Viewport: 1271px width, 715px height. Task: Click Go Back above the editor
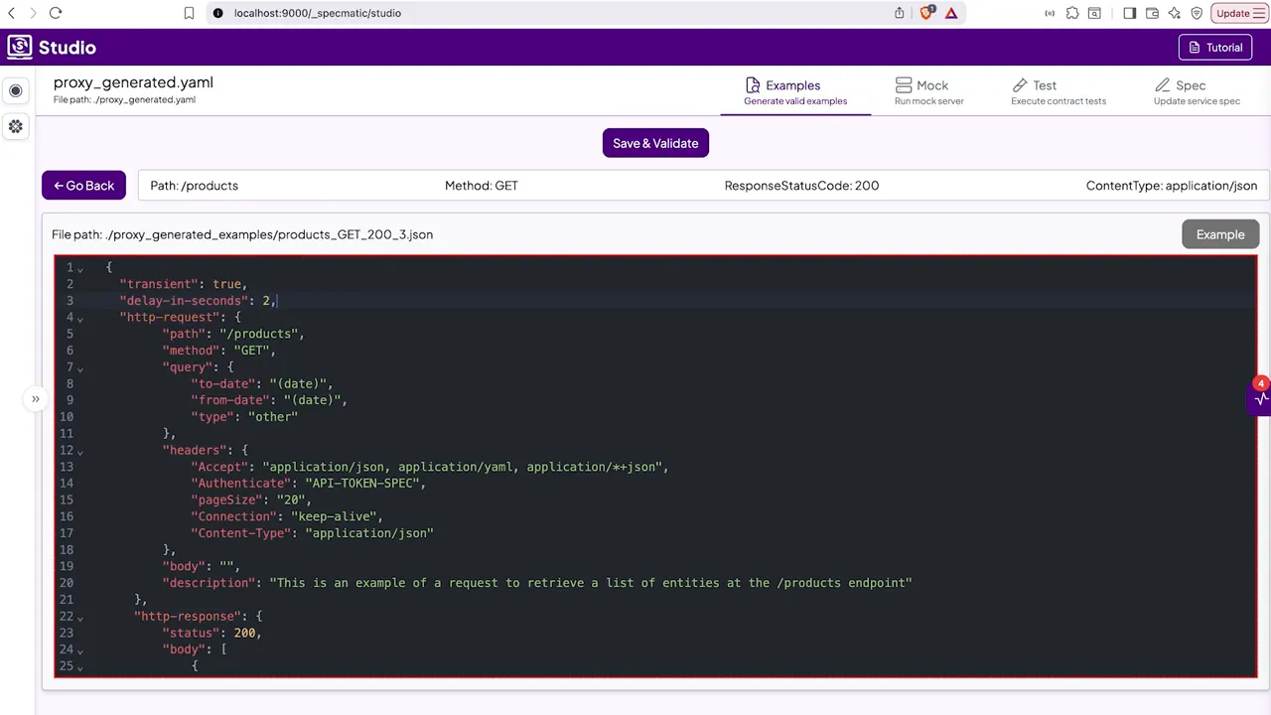click(x=83, y=186)
